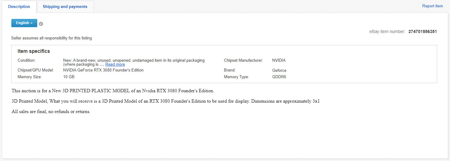Click the paragraph mentioning dimensions approximately 3x1

(x=166, y=101)
